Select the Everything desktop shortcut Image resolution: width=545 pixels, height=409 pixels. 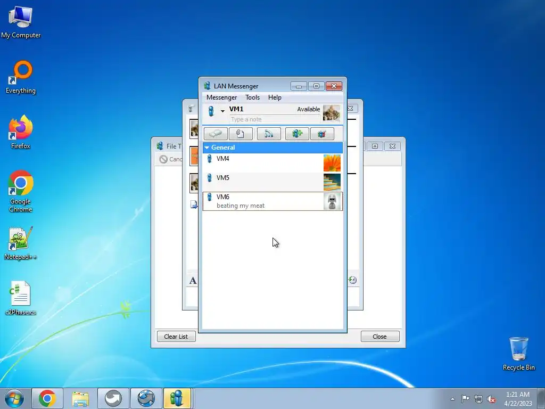click(21, 77)
